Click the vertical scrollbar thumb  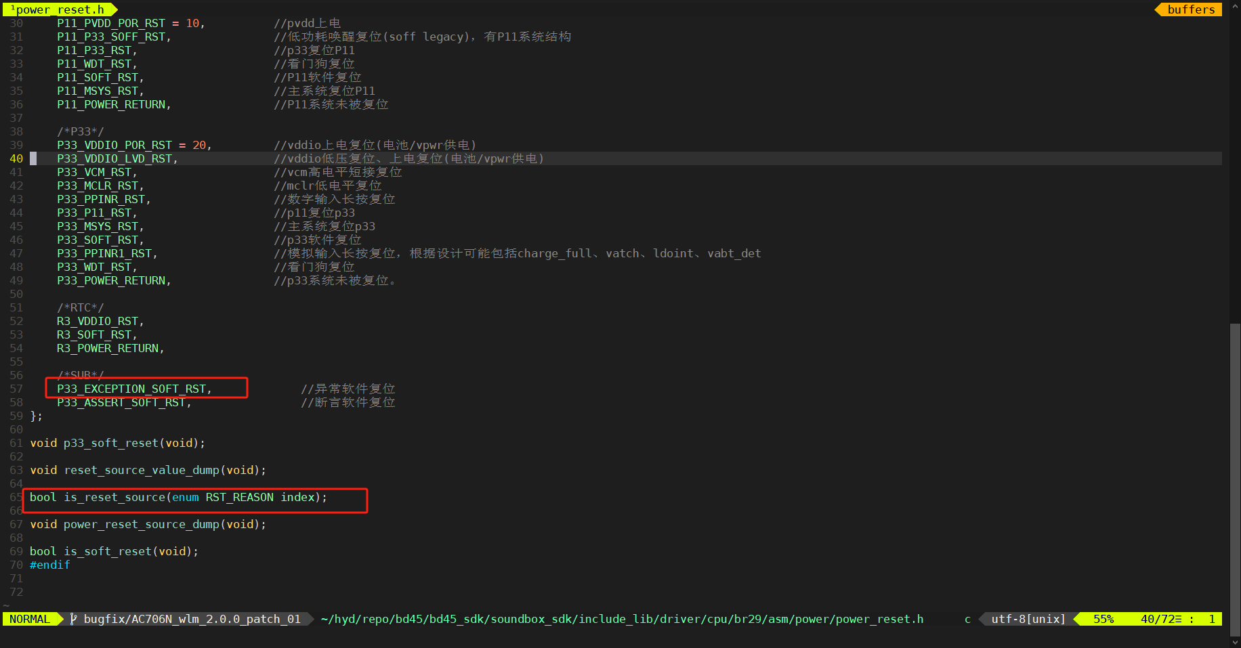pyautogui.click(x=1235, y=479)
